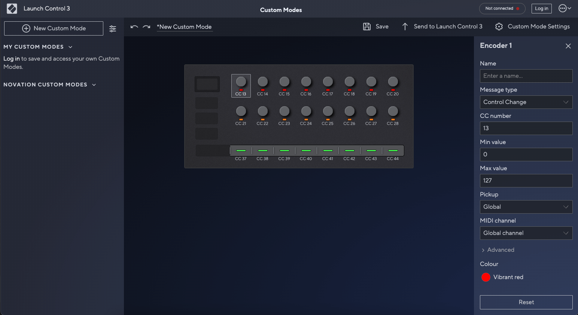This screenshot has height=315, width=578.
Task: Select the CC 25 encoder knob
Action: [x=328, y=111]
